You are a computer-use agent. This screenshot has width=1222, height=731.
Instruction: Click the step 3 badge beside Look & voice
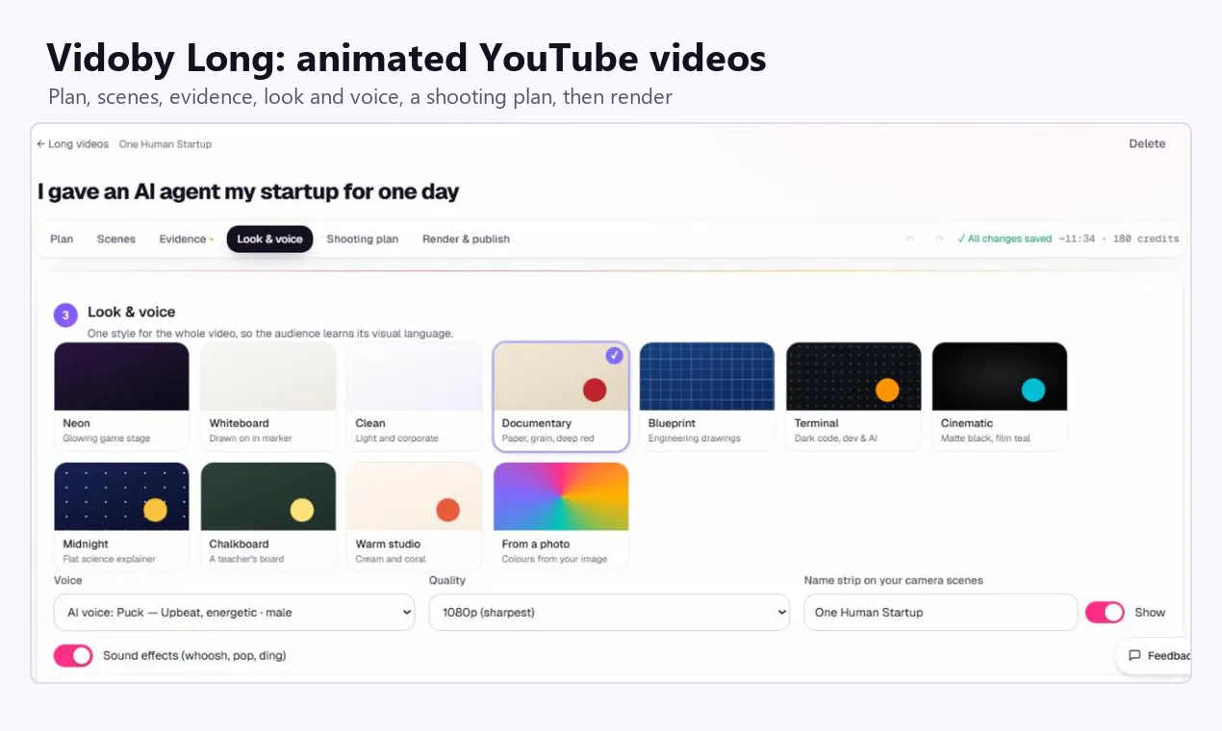click(x=65, y=315)
